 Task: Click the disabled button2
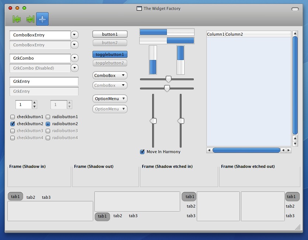(110, 43)
